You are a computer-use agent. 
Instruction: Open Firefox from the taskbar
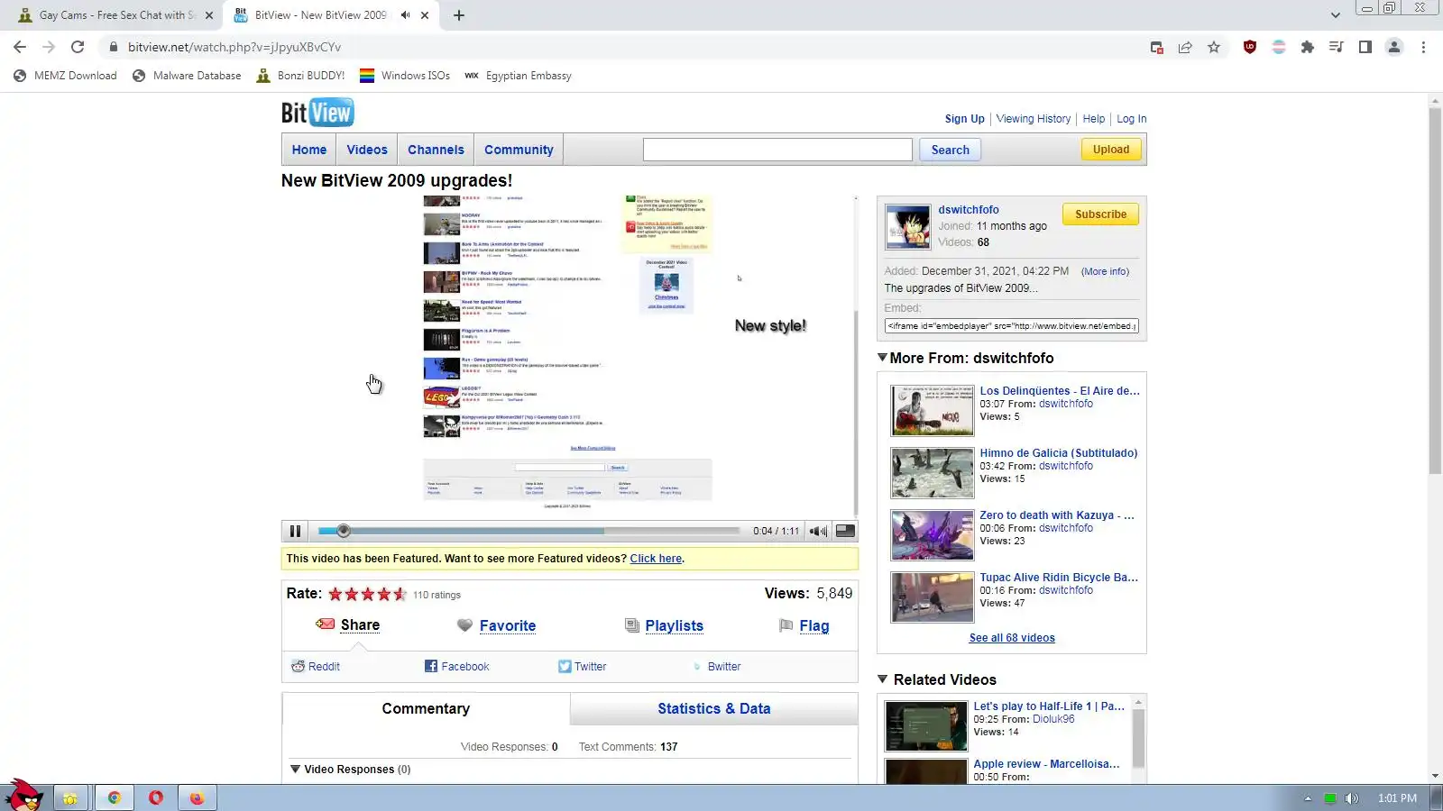tap(197, 797)
